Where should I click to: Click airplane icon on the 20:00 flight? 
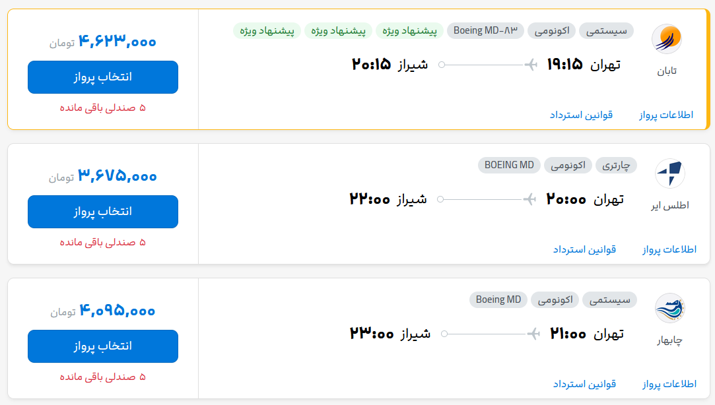529,199
